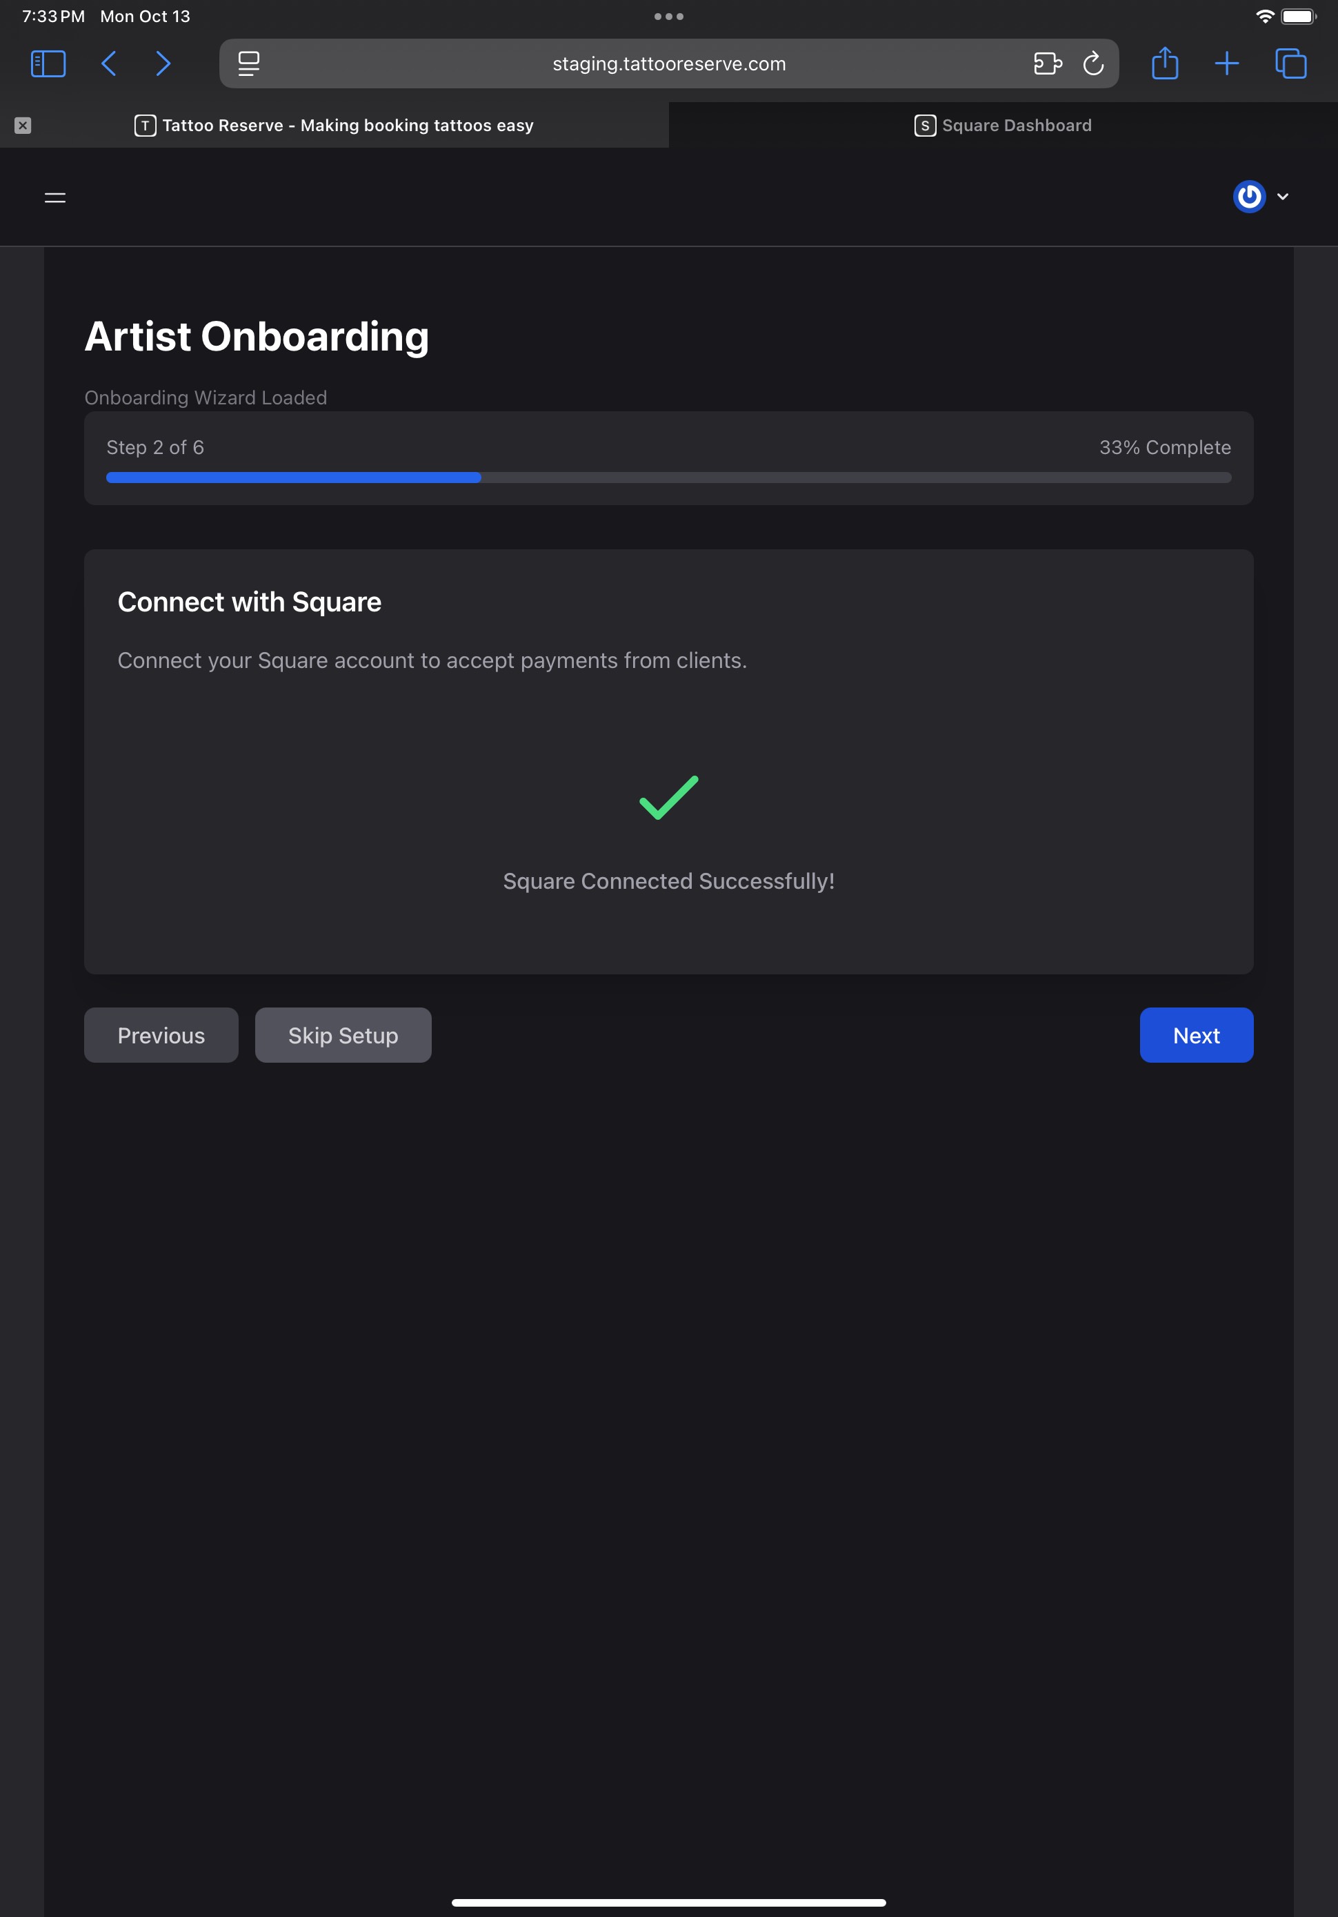Reload the staging.tattooreserve.com page
This screenshot has width=1338, height=1917.
(x=1092, y=64)
